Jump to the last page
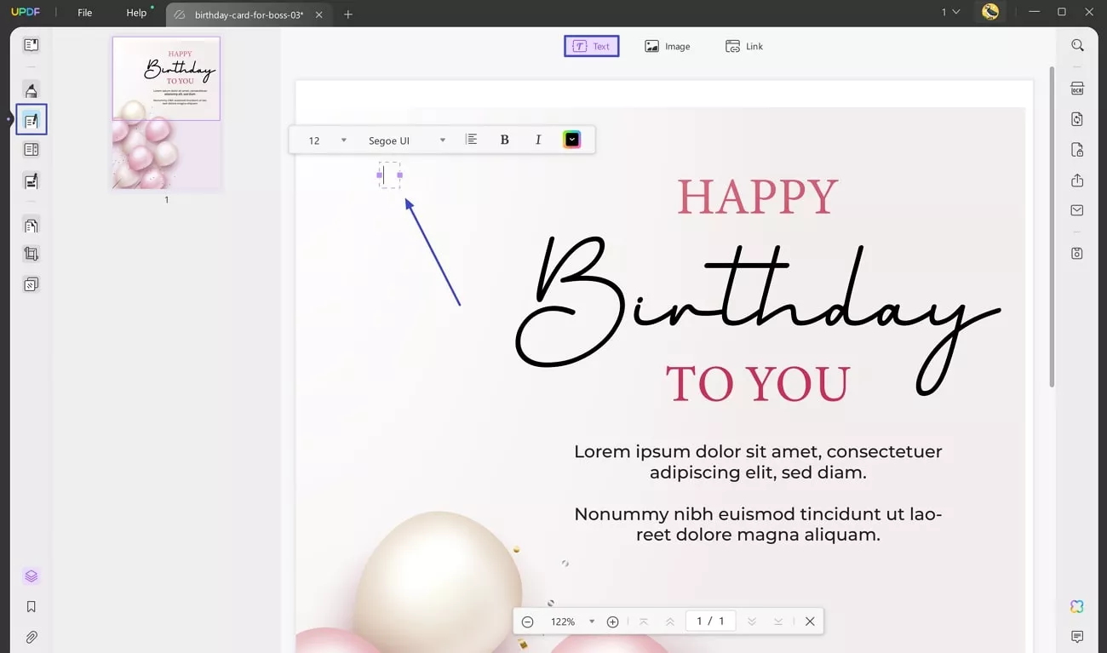Screen dimensions: 1107x653 click(778, 621)
